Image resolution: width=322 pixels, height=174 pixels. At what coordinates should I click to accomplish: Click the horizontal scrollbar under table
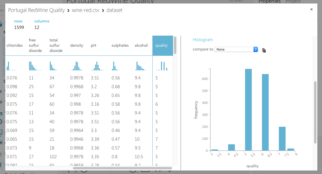pos(122,168)
